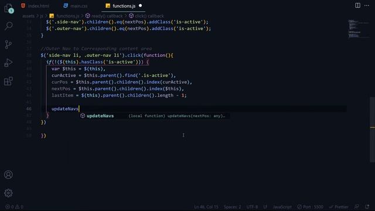Change end of line sequence LF

[x=265, y=207]
